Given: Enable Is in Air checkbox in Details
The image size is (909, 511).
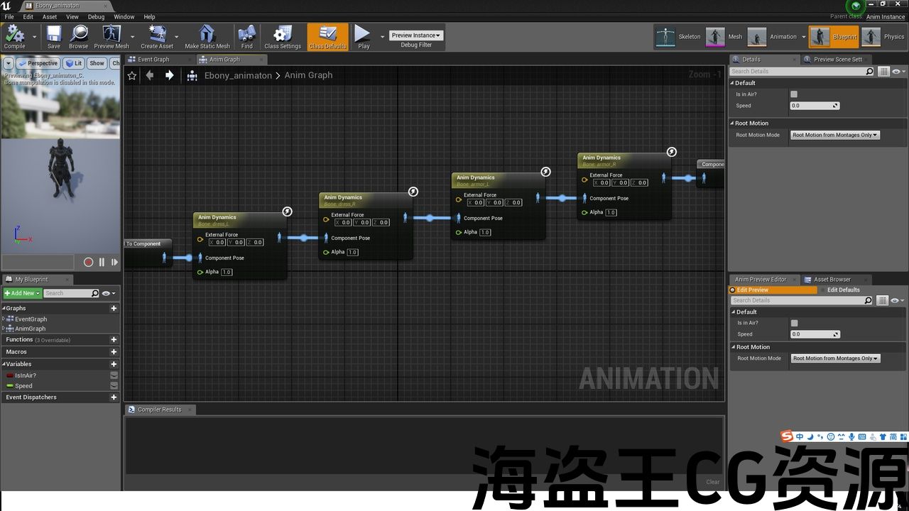Looking at the screenshot, I should [794, 94].
